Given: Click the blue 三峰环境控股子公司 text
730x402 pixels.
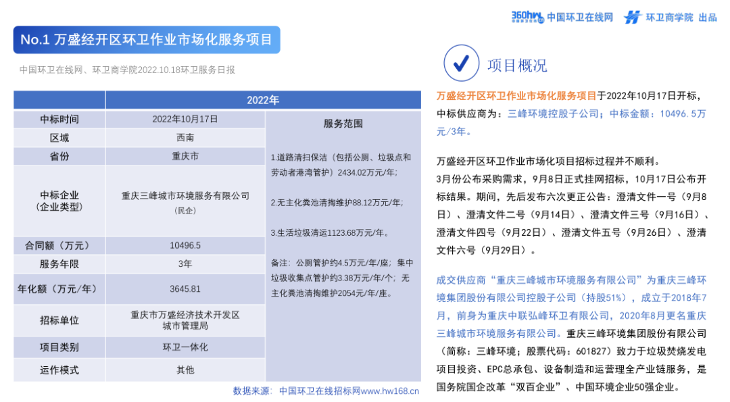Looking at the screenshot, I should click(553, 114).
